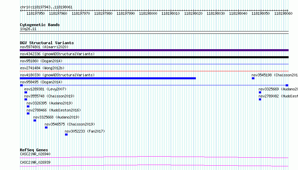Select the purple nsv5974801 variant bar
Viewport: 298px width, 170px height.
pyautogui.click(x=154, y=50)
